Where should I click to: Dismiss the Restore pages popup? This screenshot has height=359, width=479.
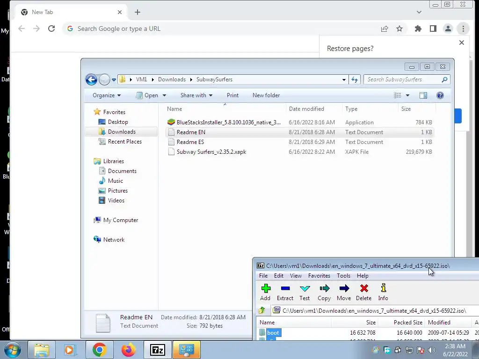(462, 43)
